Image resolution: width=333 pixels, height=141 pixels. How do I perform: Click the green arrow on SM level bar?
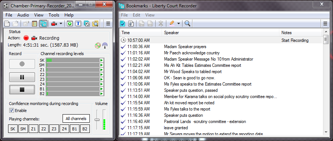102,65
